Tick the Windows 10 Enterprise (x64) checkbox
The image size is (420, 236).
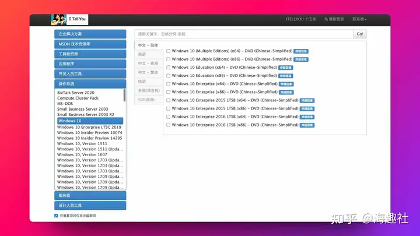tap(169, 84)
